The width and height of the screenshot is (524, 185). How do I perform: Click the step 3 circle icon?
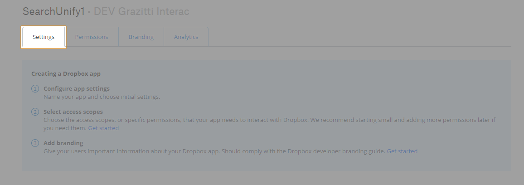pos(35,143)
